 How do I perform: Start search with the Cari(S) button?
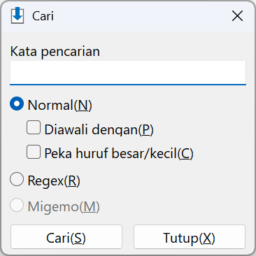(x=66, y=237)
